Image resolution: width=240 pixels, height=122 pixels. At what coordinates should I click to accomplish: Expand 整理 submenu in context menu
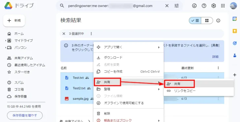(129, 89)
